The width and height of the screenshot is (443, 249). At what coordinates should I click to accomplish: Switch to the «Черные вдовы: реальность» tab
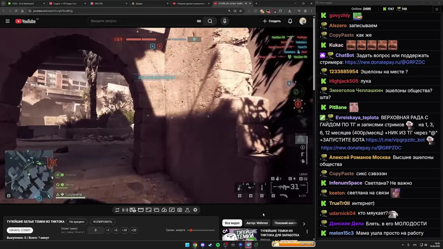click(191, 3)
